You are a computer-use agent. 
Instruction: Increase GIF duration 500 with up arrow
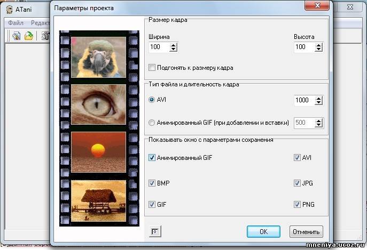tap(318, 121)
